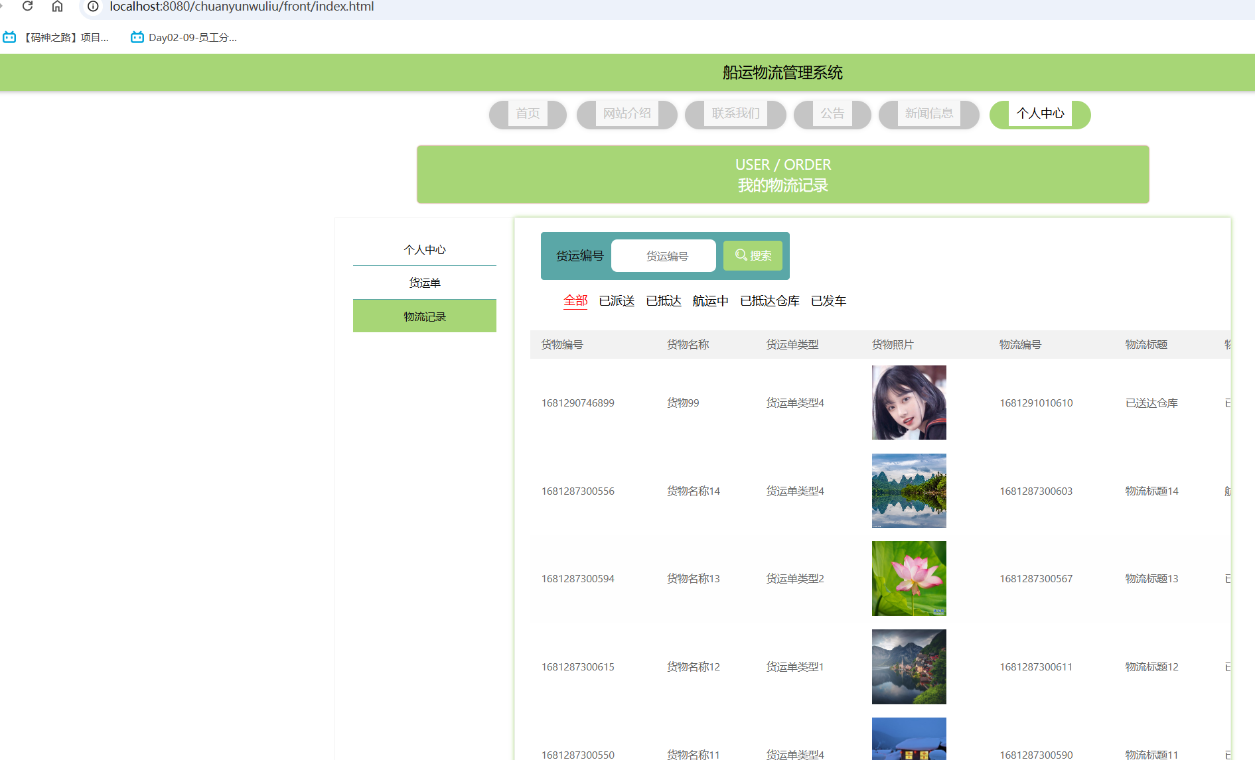The height and width of the screenshot is (760, 1255).
Task: Open the snowy house photo for 货物名称11
Action: [x=909, y=739]
